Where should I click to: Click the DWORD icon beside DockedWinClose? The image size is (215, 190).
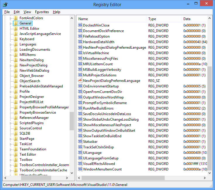pyautogui.click(x=80, y=25)
